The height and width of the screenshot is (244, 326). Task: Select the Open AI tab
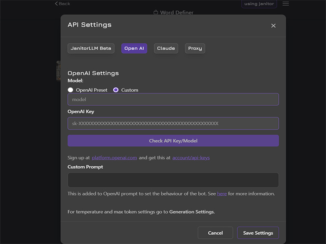[x=134, y=48]
